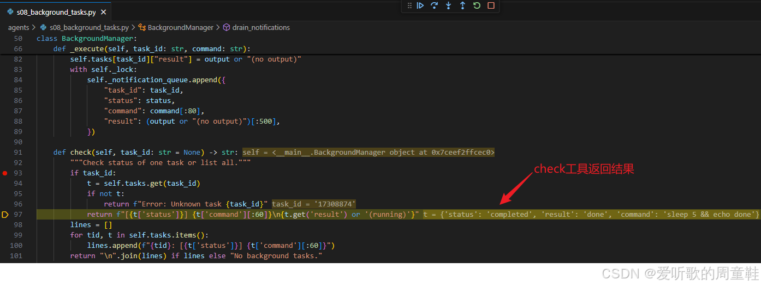The image size is (761, 286).
Task: Click the 'if task_id:' line
Action: pyautogui.click(x=93, y=173)
